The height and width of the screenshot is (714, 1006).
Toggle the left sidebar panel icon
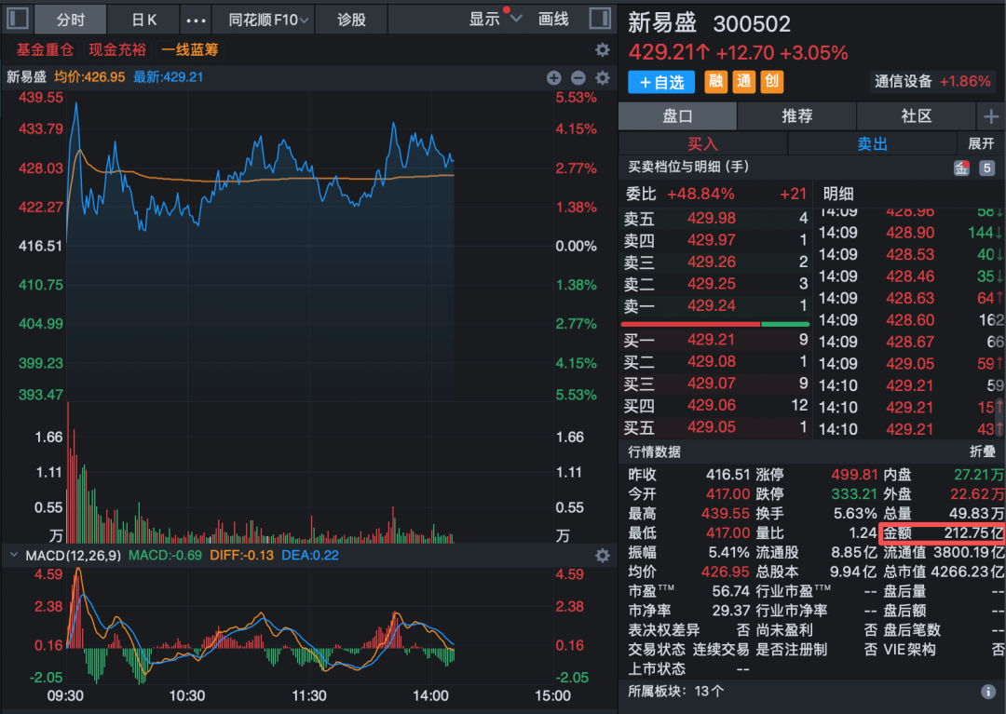[x=19, y=19]
